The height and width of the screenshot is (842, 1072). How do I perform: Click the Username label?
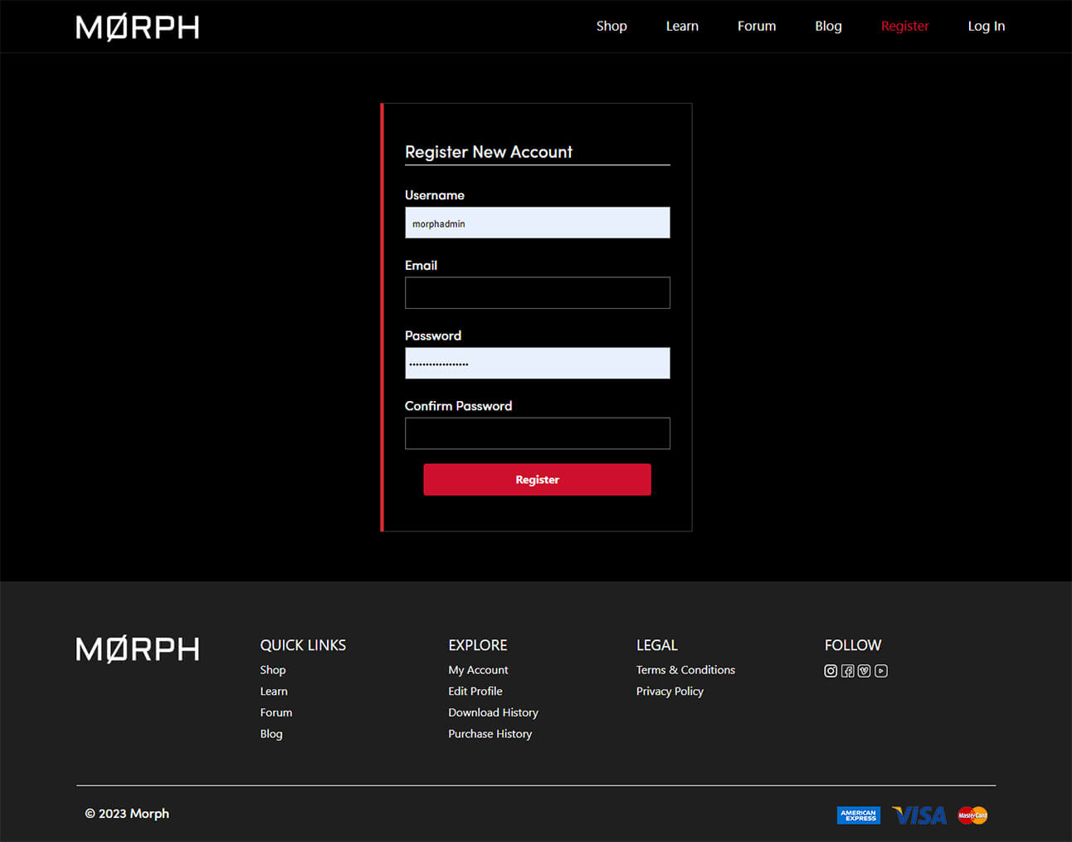point(434,195)
